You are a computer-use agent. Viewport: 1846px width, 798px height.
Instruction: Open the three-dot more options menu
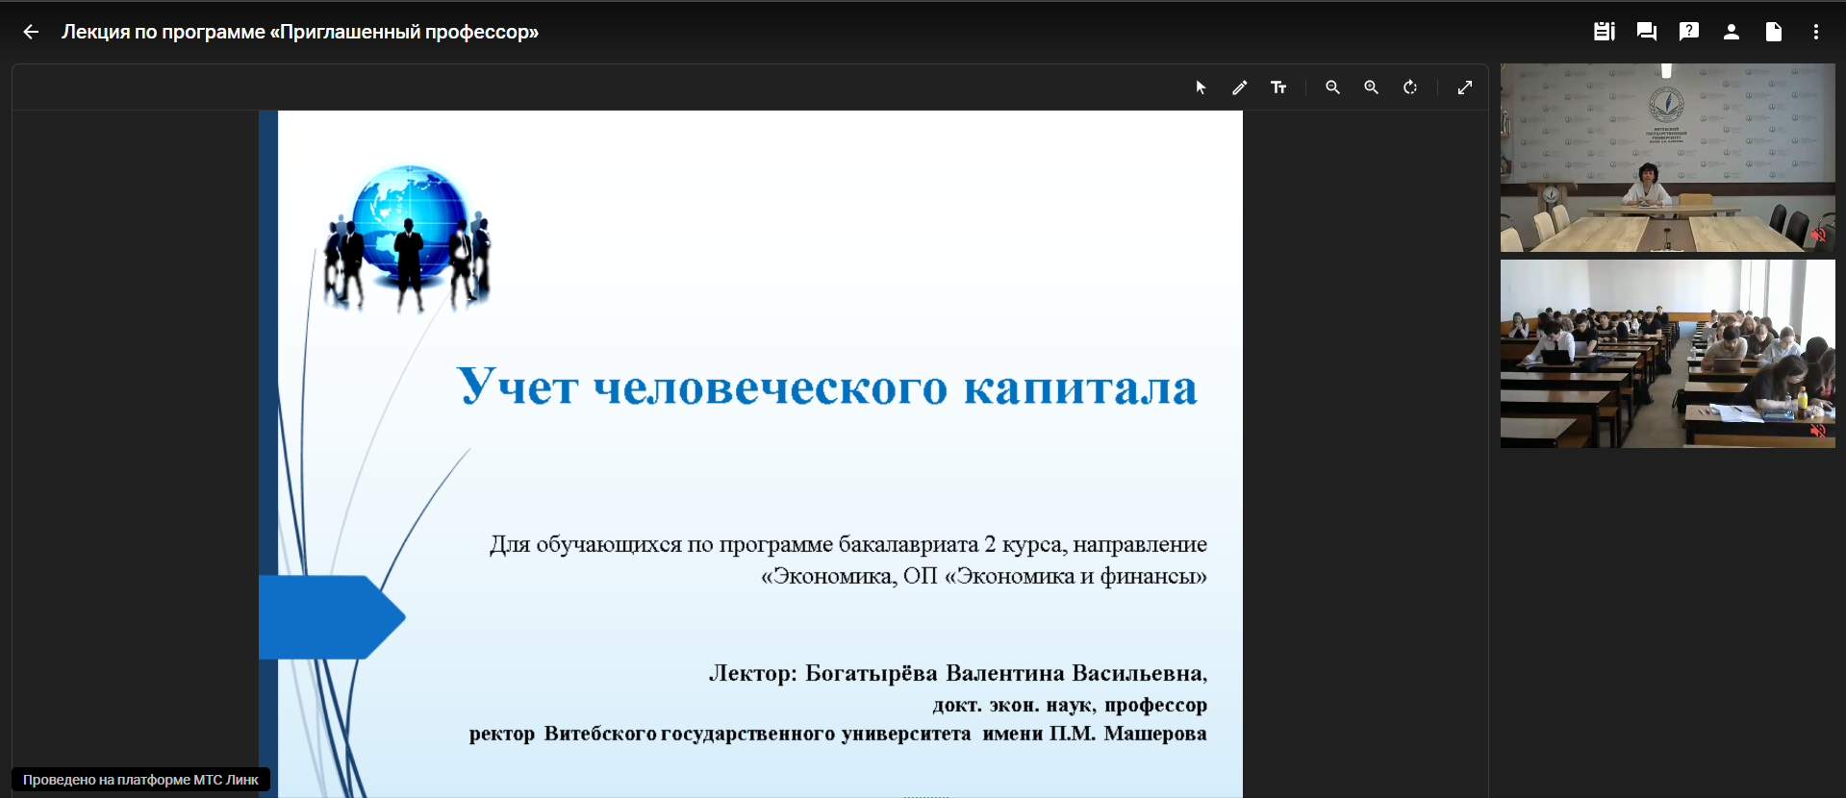(x=1815, y=32)
